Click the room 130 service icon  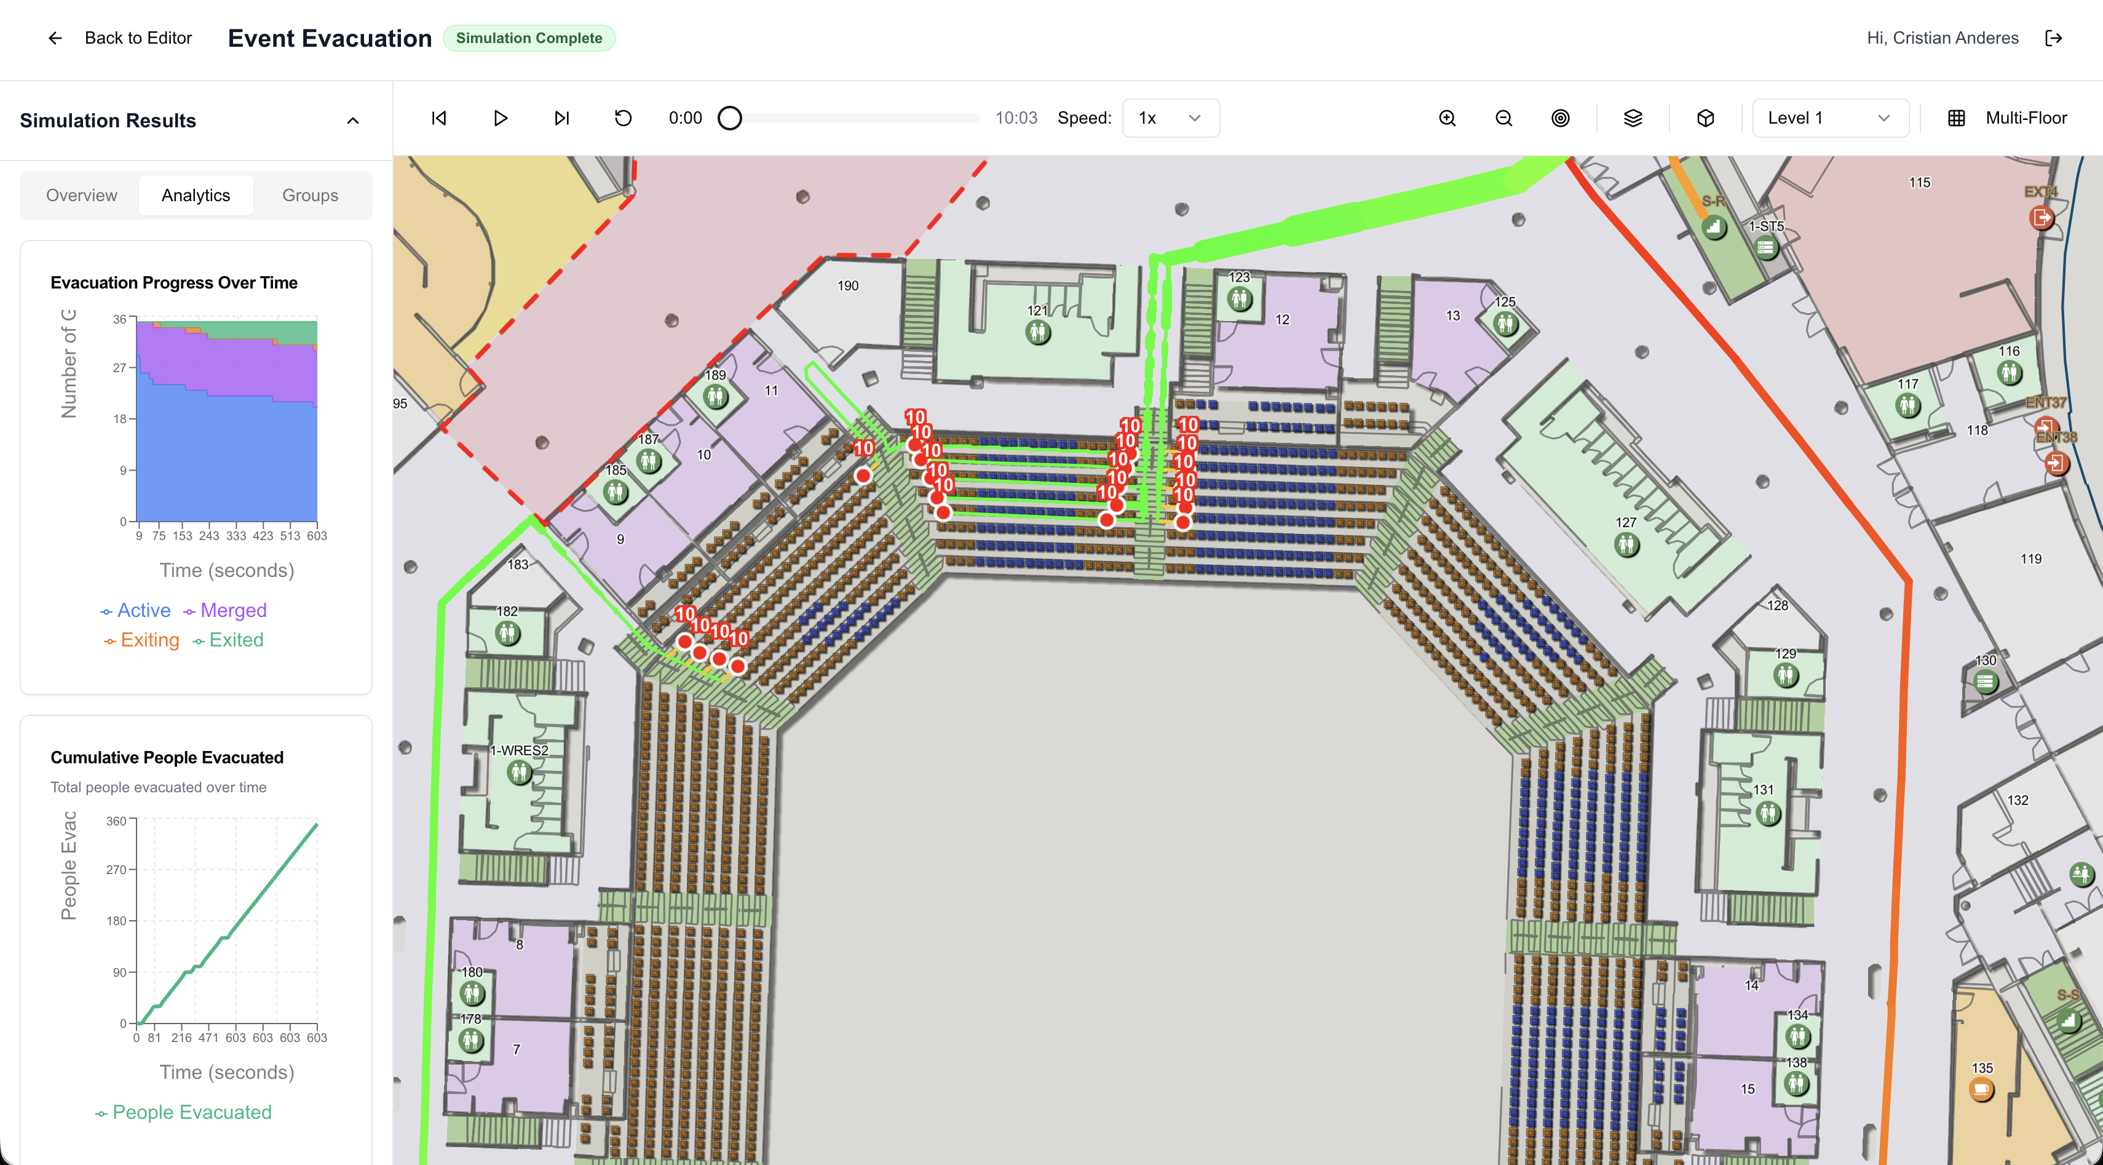[1986, 681]
